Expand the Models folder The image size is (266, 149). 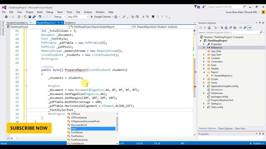click(204, 69)
